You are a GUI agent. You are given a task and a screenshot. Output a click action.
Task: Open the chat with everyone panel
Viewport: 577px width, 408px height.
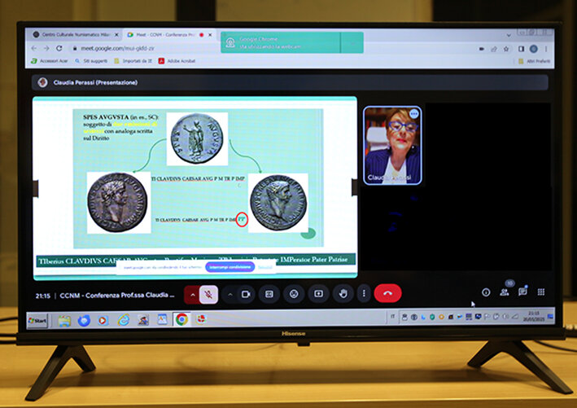(522, 292)
